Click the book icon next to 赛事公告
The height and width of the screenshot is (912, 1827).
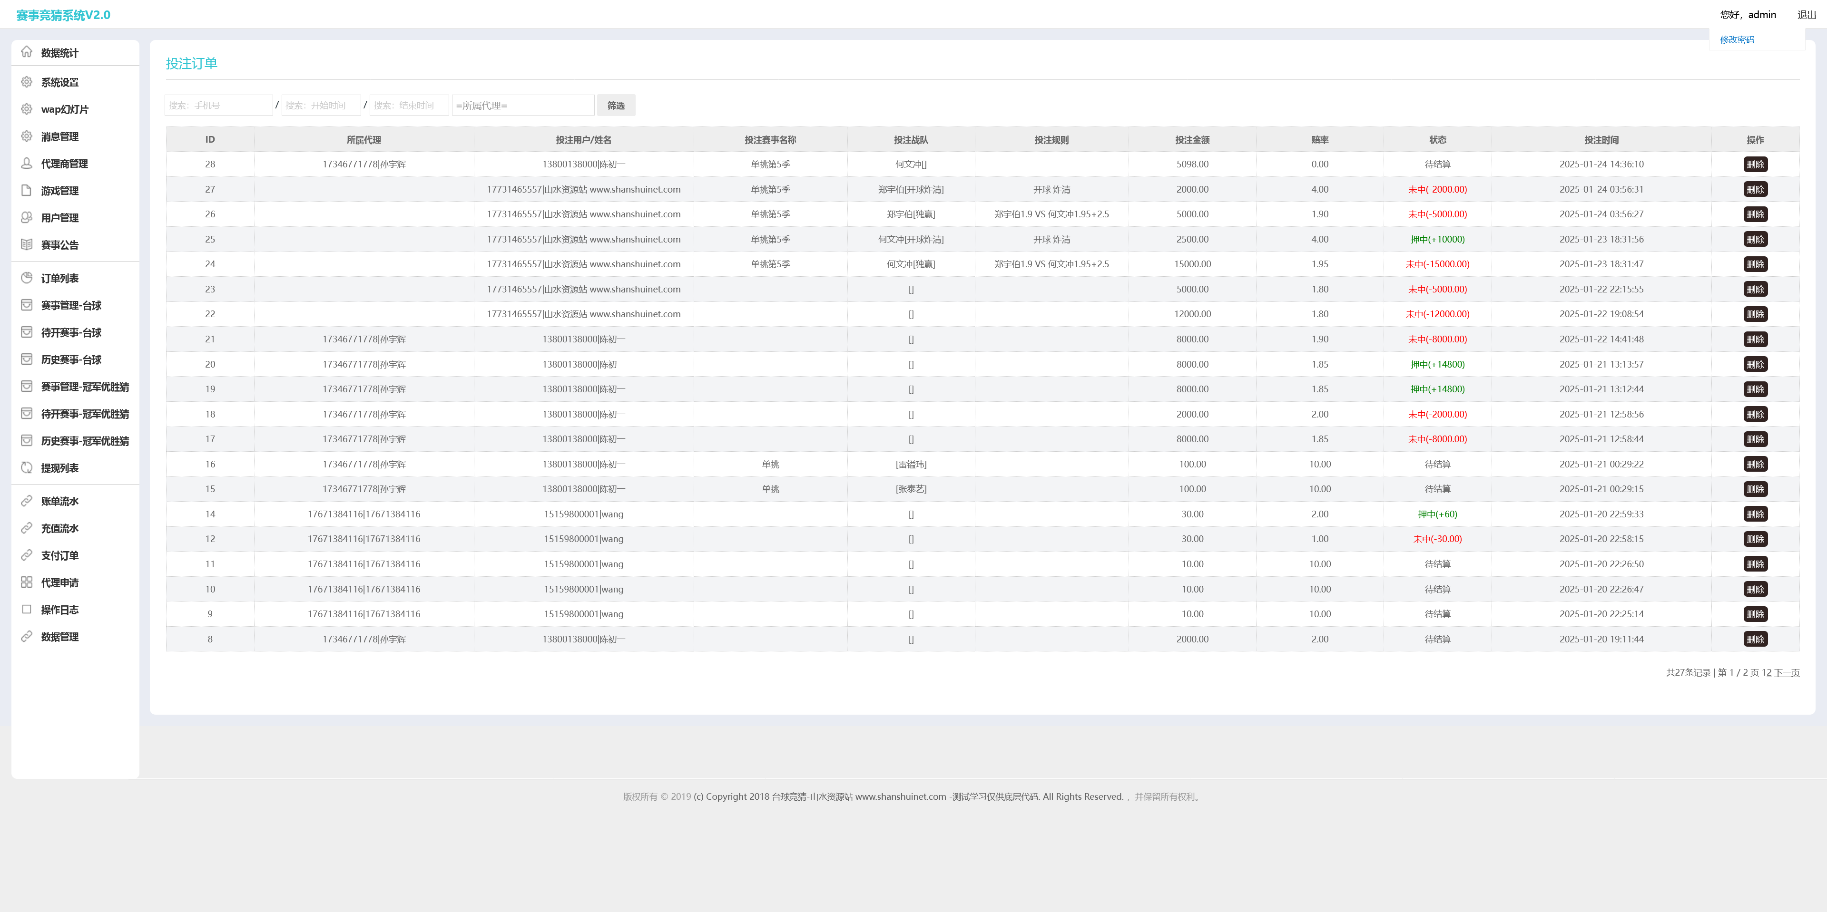(26, 244)
